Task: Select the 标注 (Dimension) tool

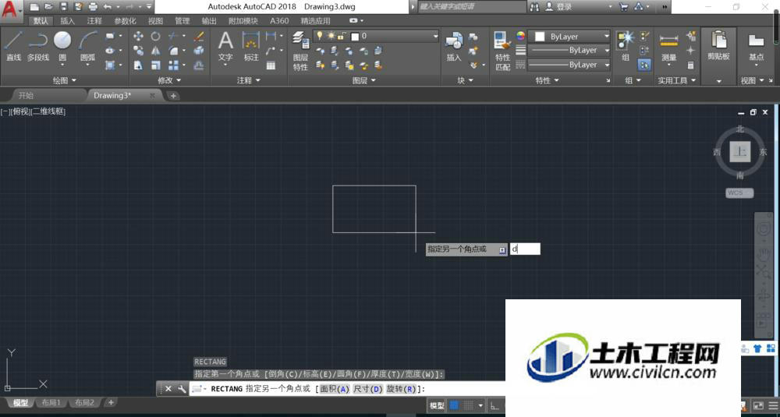Action: pos(251,46)
